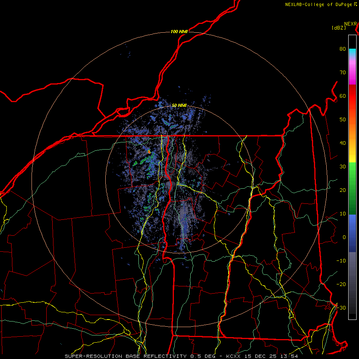Click the 100 NMI range ring label
The image size is (359, 359).
pyautogui.click(x=179, y=32)
